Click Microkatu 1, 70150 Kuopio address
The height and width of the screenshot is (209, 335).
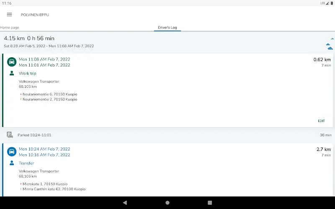pos(45,184)
